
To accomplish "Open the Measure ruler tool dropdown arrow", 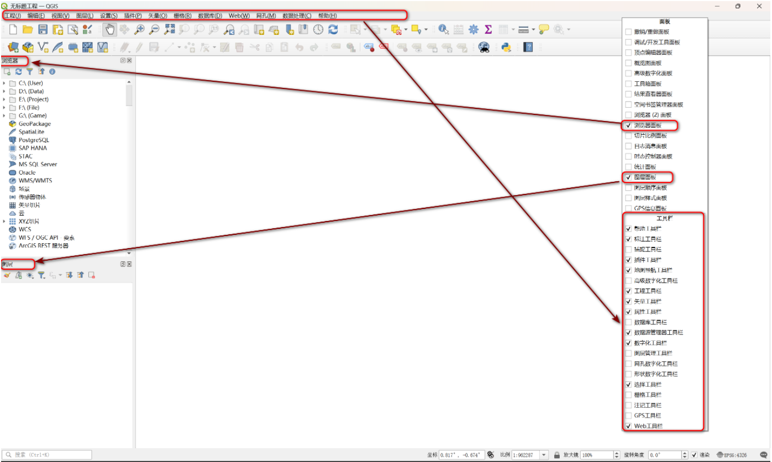I will click(x=533, y=29).
